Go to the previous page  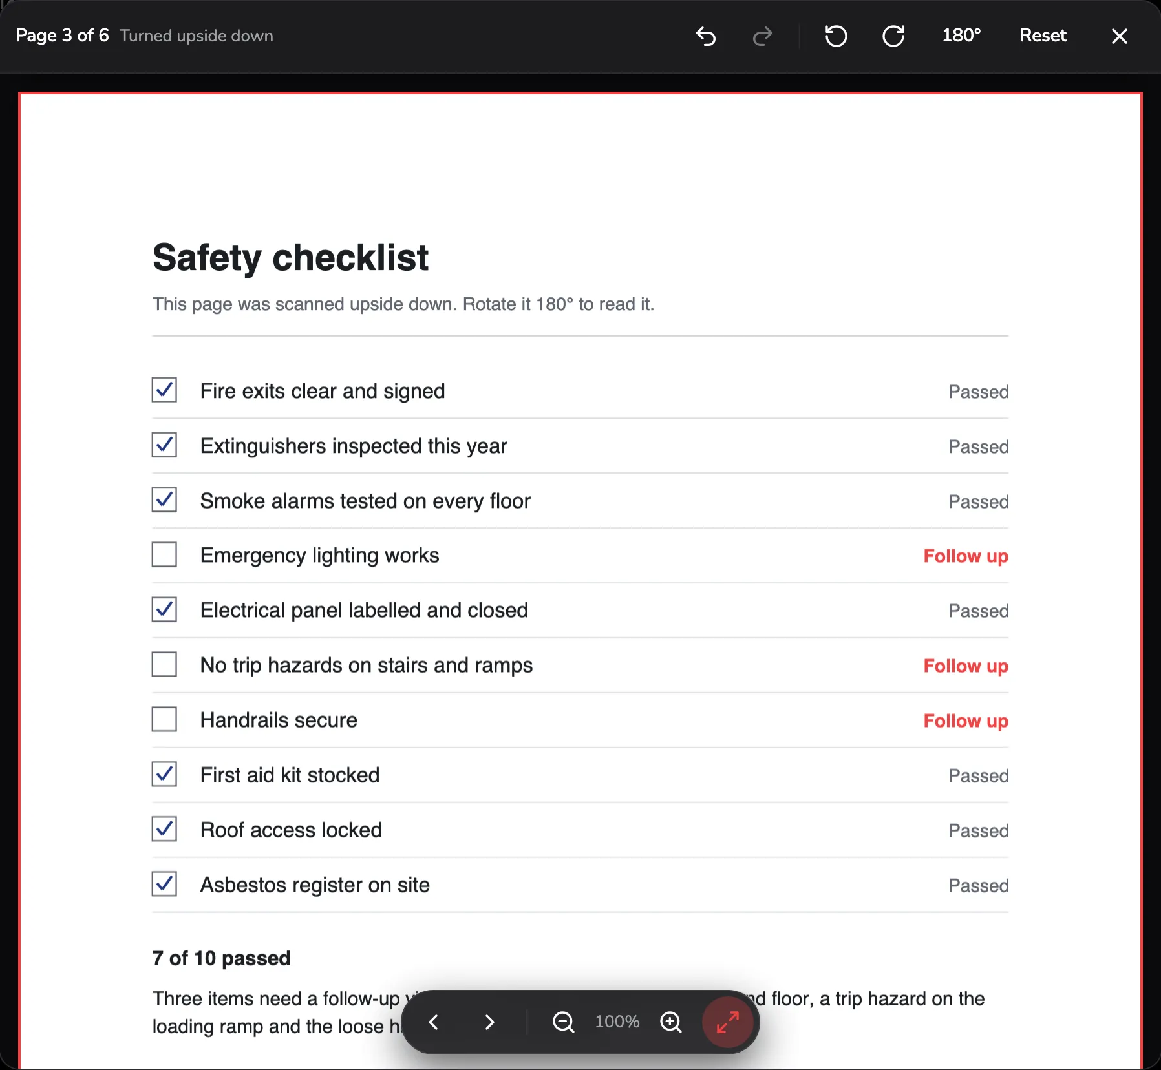coord(434,1022)
